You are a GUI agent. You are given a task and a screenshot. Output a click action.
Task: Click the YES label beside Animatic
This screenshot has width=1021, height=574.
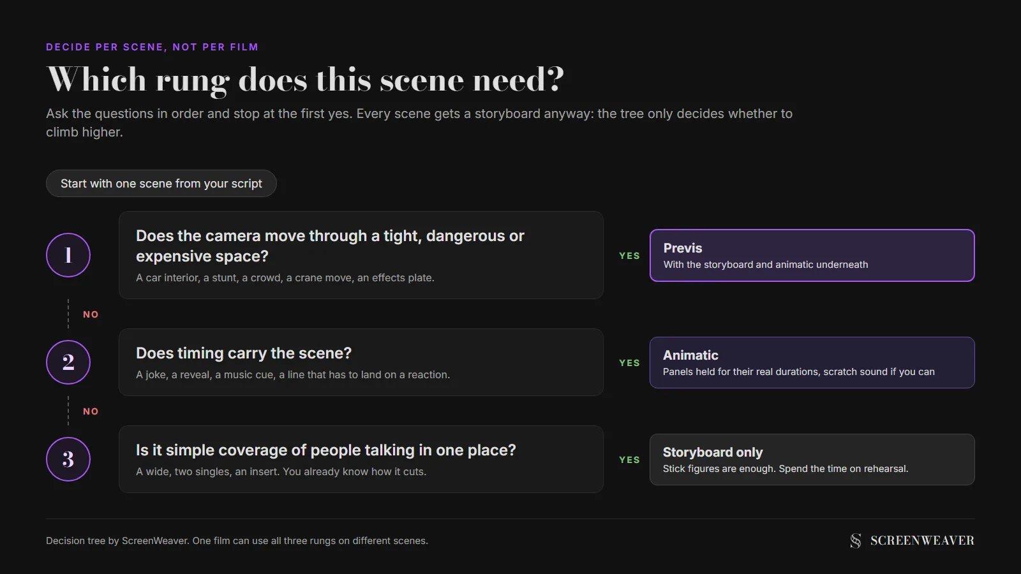coord(629,363)
